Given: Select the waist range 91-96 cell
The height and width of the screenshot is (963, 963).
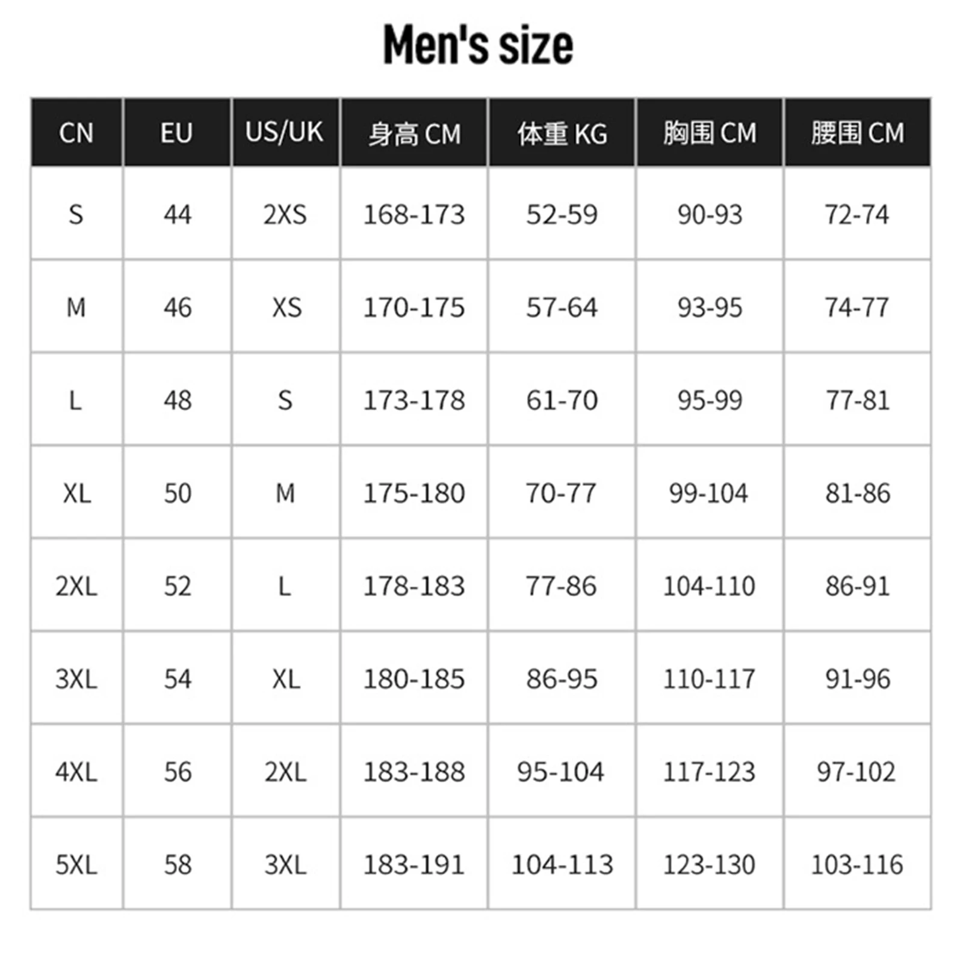Looking at the screenshot, I should point(857,679).
